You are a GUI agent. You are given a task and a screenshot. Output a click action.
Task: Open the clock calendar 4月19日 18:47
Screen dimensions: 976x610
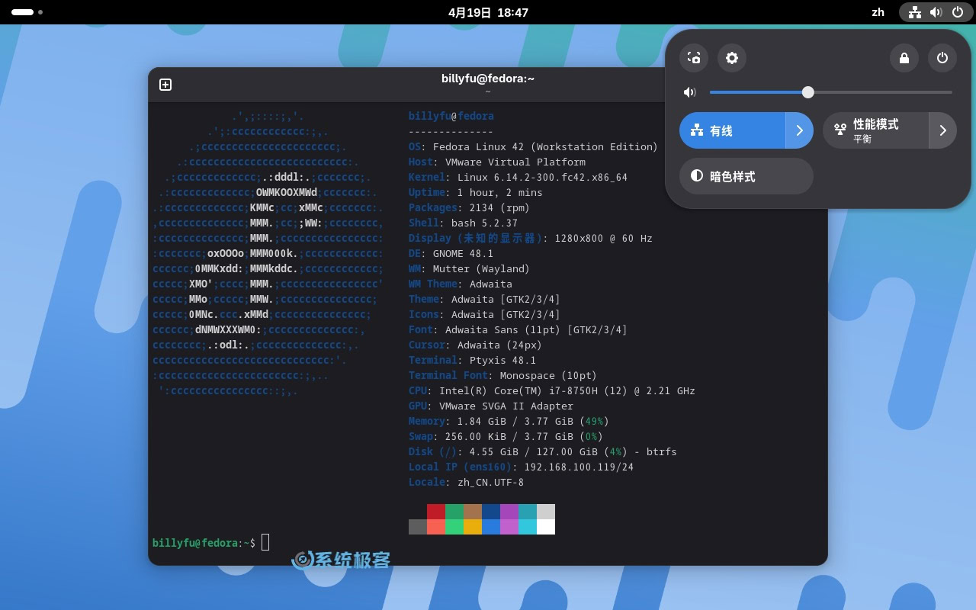[x=488, y=12]
